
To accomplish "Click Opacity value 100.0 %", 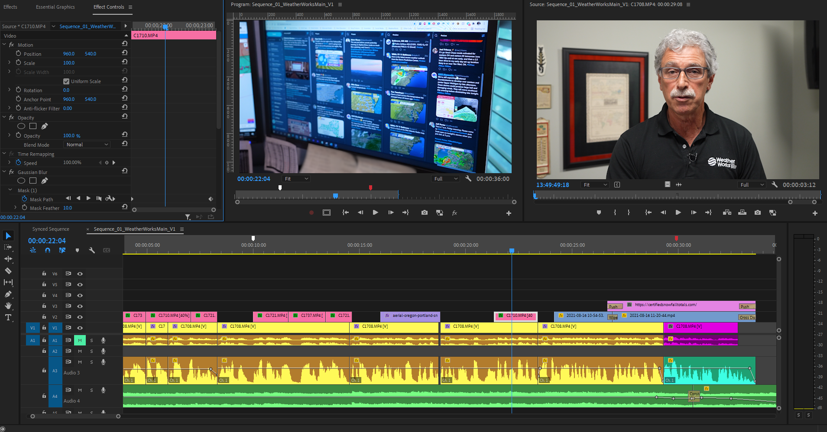I will pyautogui.click(x=71, y=135).
